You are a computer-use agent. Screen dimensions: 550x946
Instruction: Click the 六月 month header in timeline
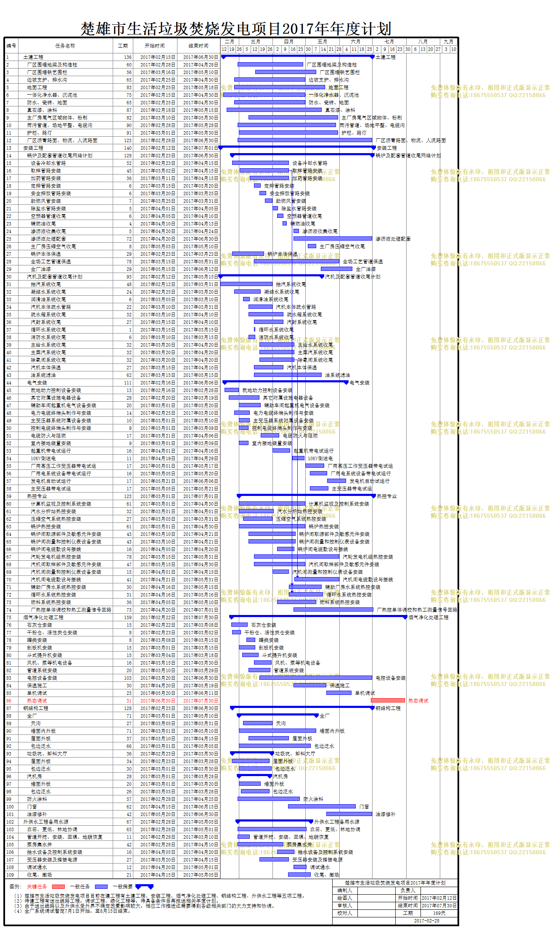(x=356, y=42)
